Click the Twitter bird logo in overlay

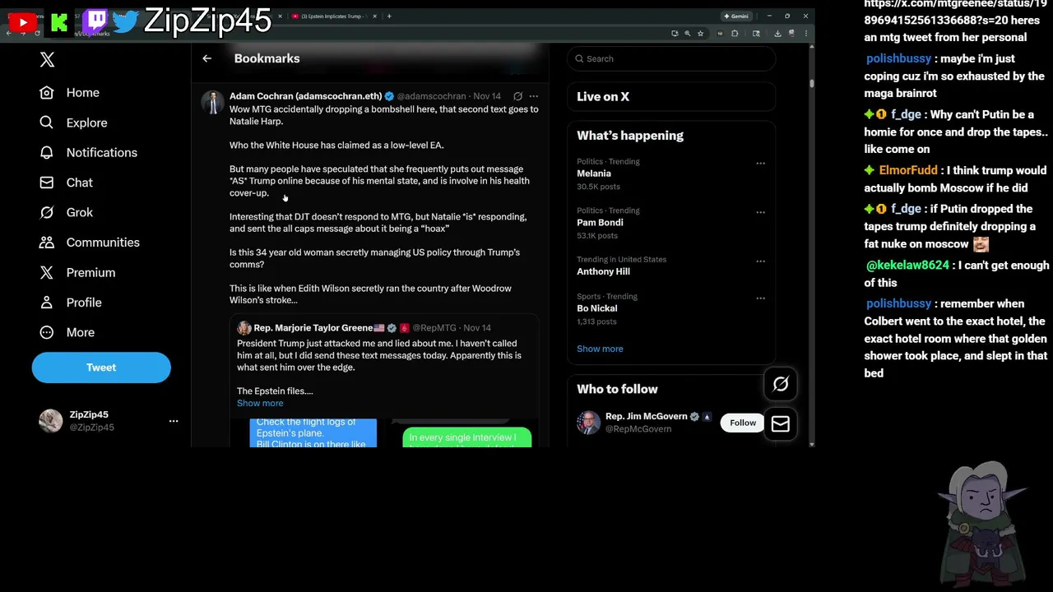point(126,21)
